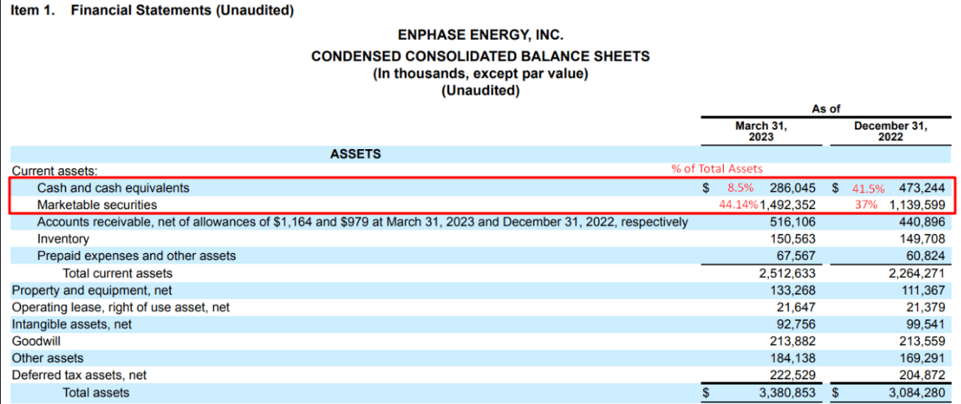Click the "Cash and cash equivalents" row label
961x404 pixels.
[x=113, y=188]
